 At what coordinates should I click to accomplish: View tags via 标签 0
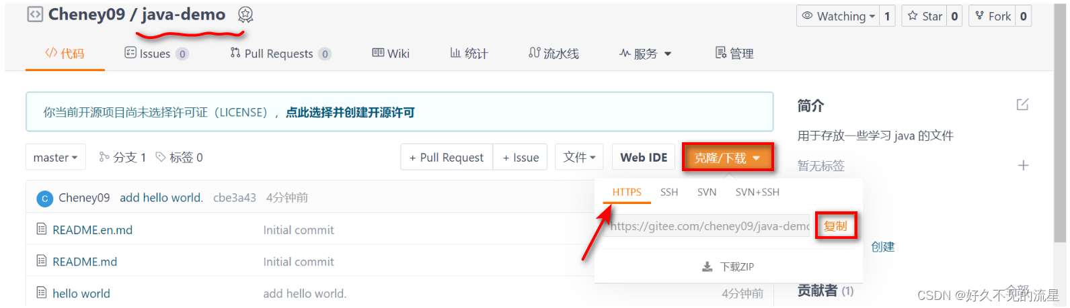tap(179, 157)
